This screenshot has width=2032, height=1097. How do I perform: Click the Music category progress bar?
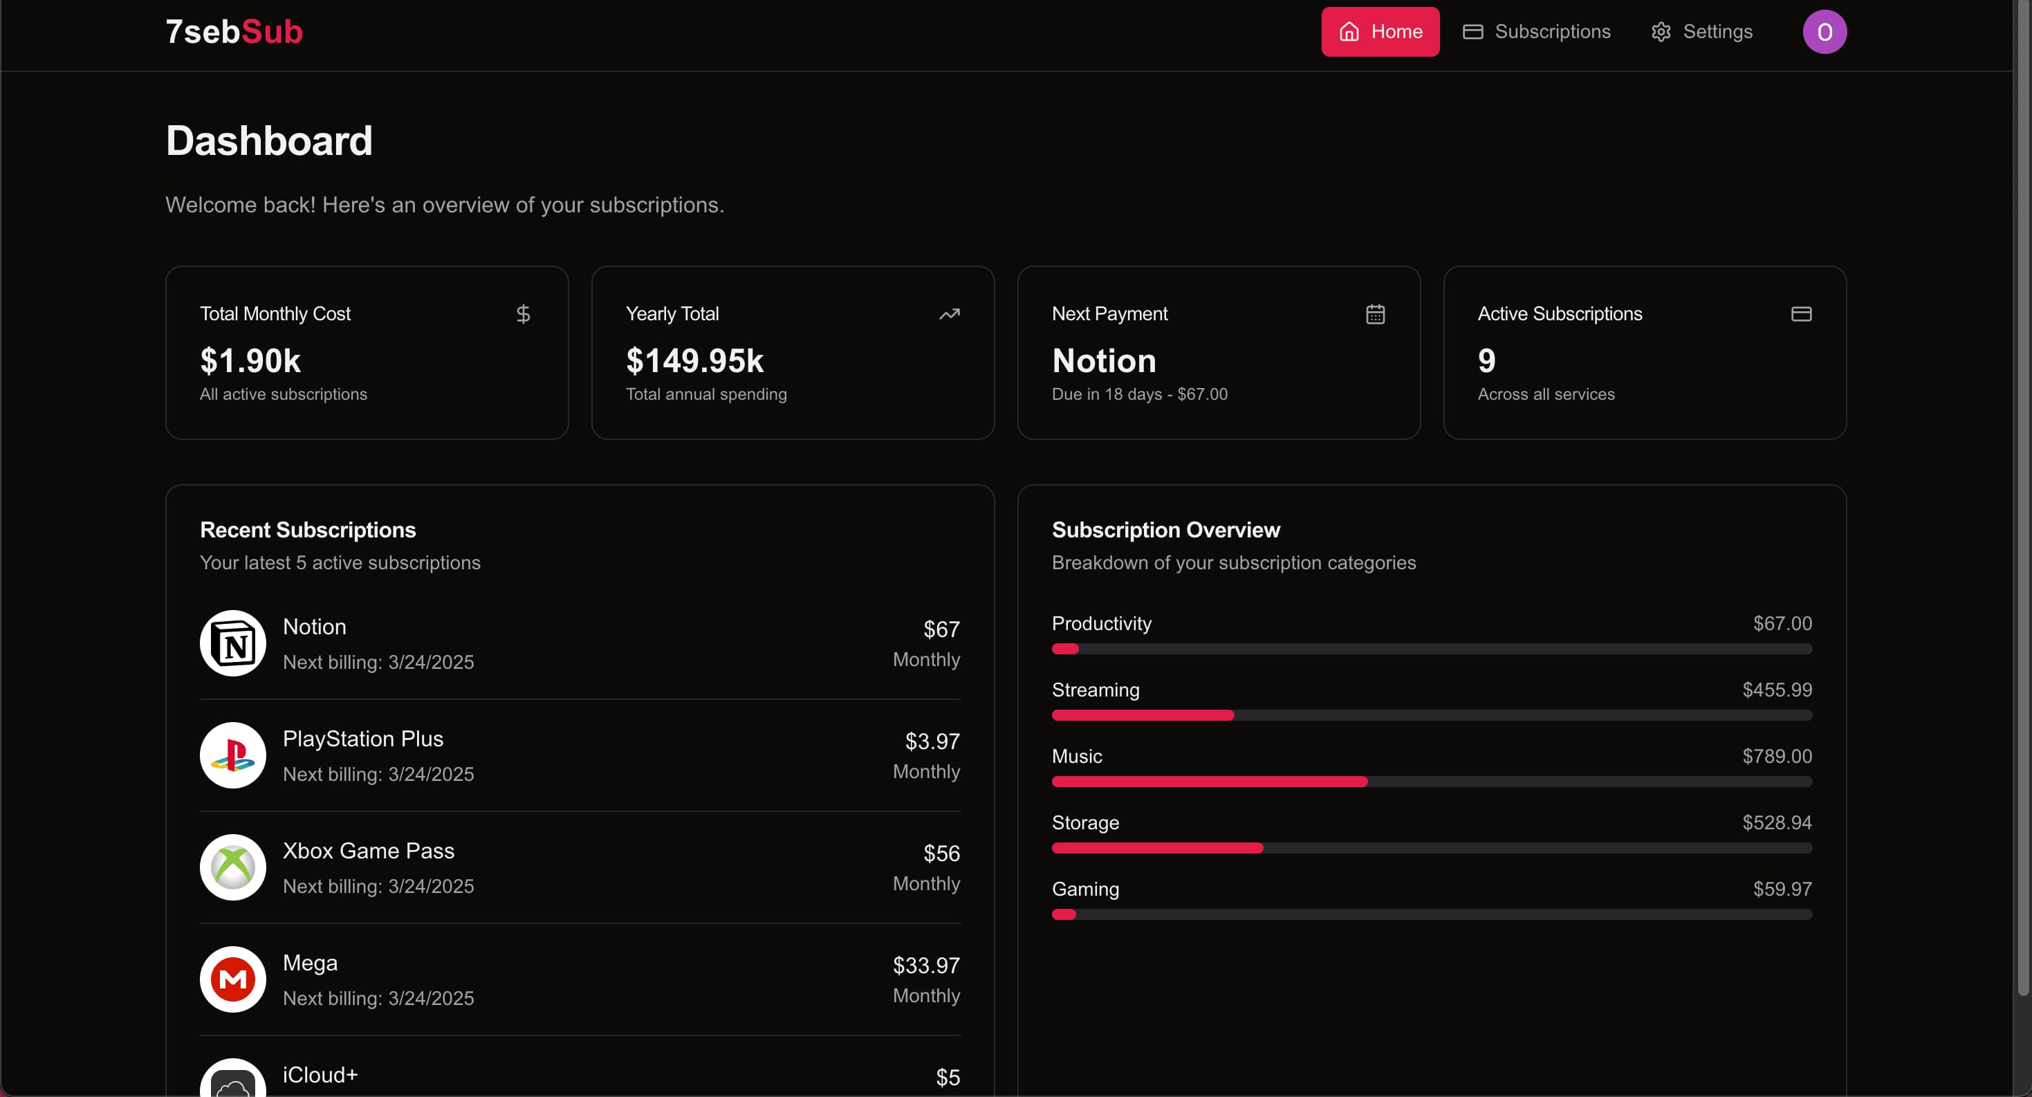[x=1431, y=782]
